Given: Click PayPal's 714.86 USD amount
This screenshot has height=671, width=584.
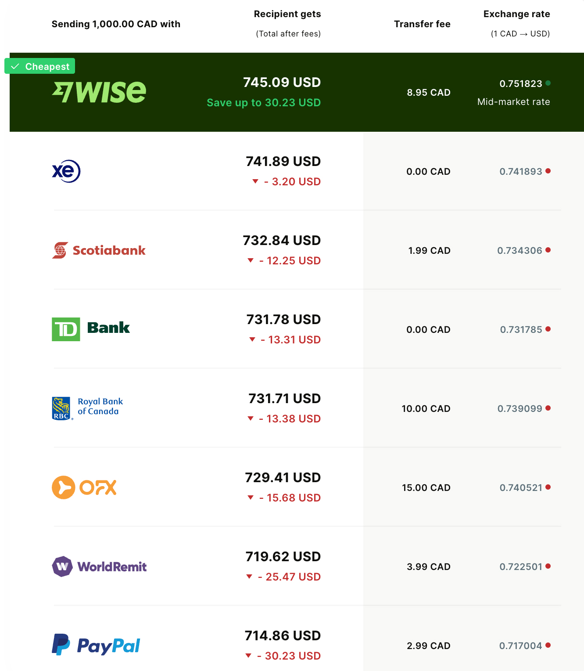Looking at the screenshot, I should (283, 635).
